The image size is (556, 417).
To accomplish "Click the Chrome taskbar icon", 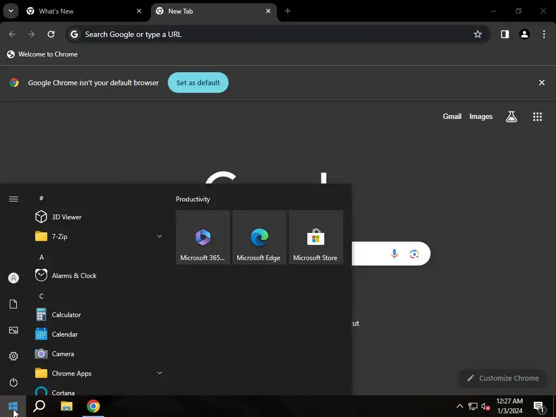I will point(93,406).
